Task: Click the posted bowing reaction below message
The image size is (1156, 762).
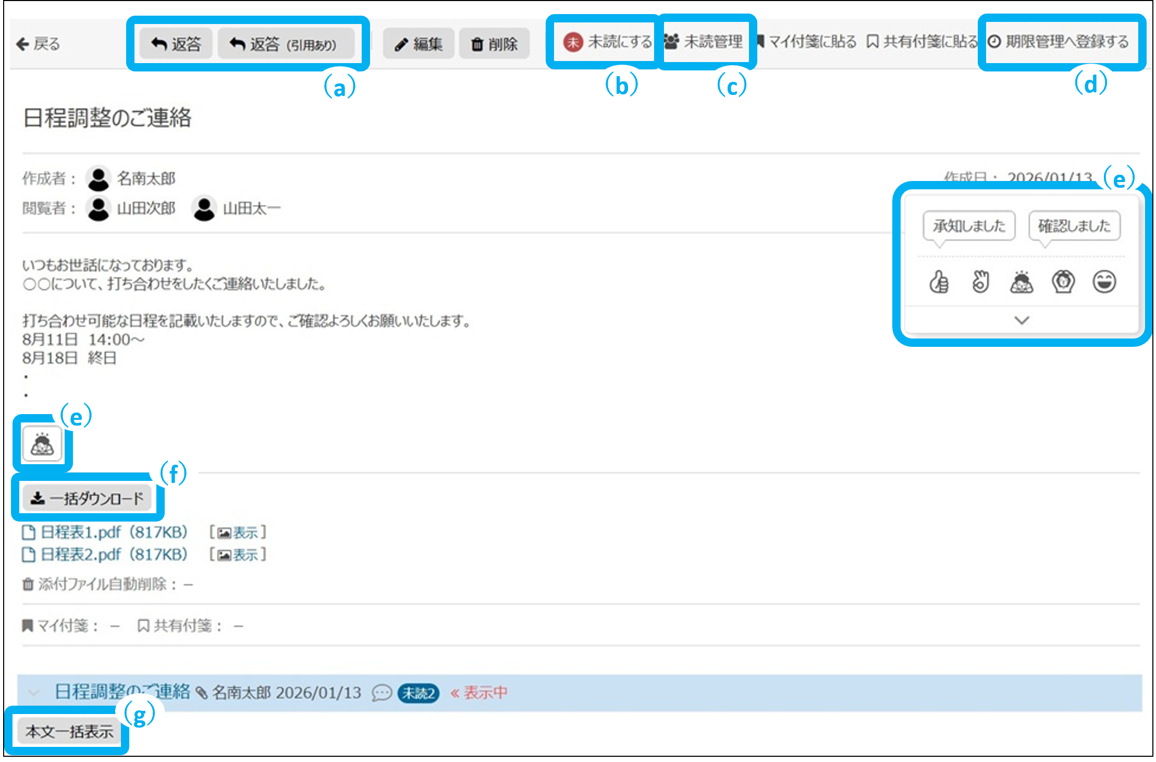Action: coord(42,445)
